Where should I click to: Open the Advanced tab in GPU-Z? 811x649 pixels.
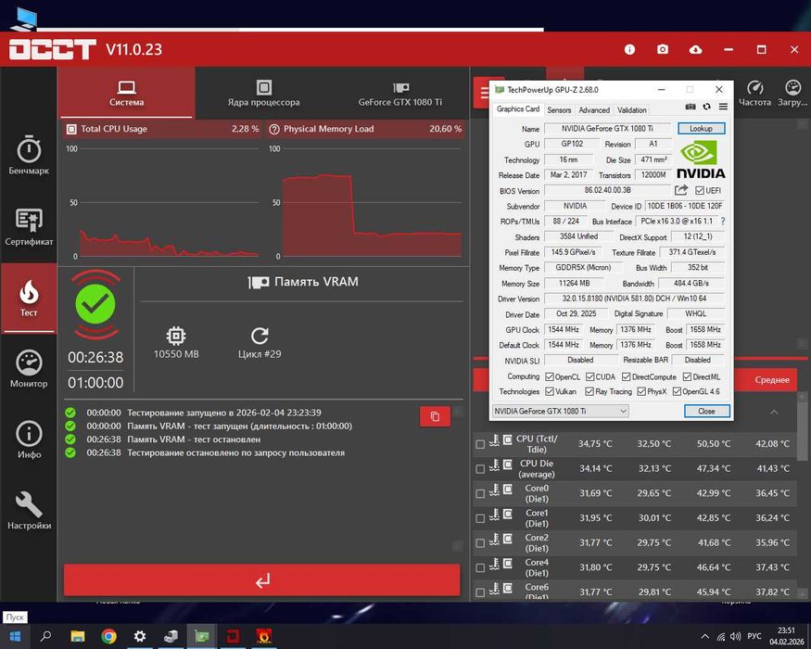pyautogui.click(x=594, y=110)
